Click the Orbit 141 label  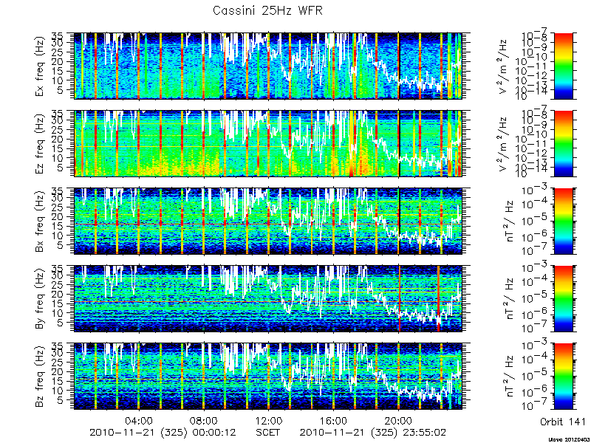tap(563, 422)
